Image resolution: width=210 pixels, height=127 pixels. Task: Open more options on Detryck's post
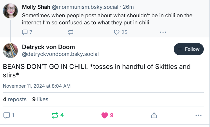[x=198, y=115]
